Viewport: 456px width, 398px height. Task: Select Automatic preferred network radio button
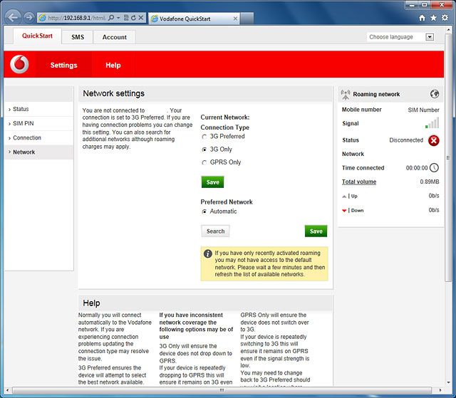pyautogui.click(x=204, y=211)
